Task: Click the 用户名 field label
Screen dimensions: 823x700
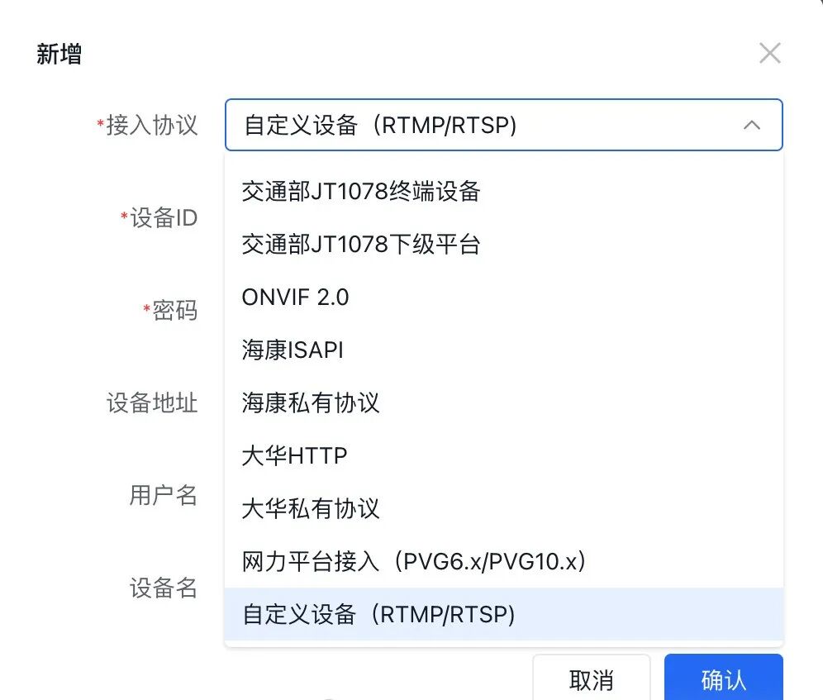Action: (164, 495)
